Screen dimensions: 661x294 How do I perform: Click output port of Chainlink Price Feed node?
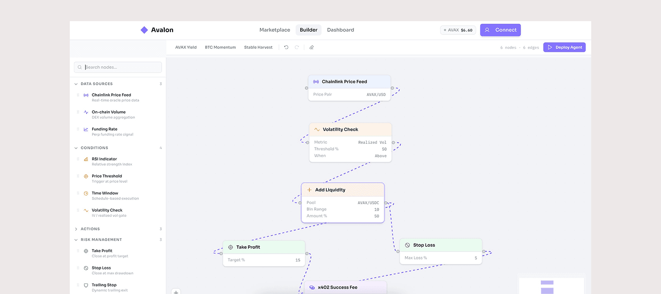[x=392, y=88]
